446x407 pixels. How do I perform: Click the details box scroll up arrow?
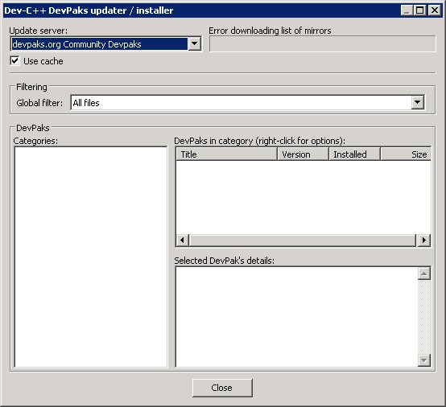pyautogui.click(x=423, y=273)
